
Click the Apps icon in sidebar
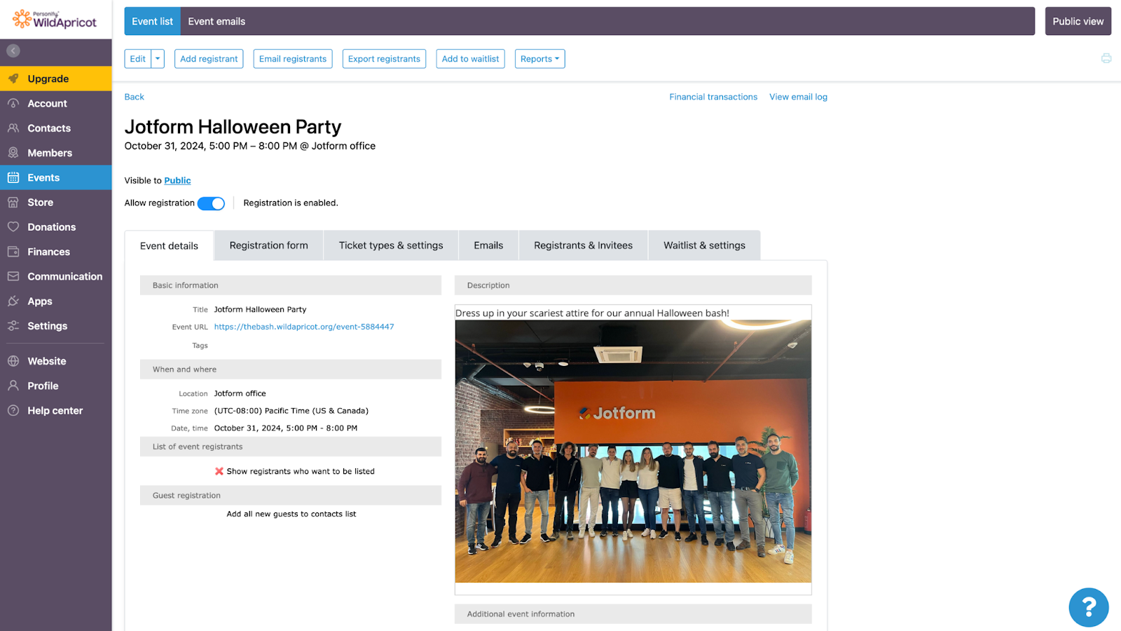pos(13,301)
